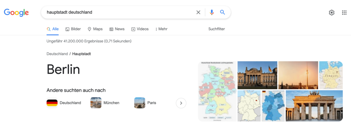The width and height of the screenshot is (351, 125).
Task: Open the Reichstag building photo
Action: (257, 75)
